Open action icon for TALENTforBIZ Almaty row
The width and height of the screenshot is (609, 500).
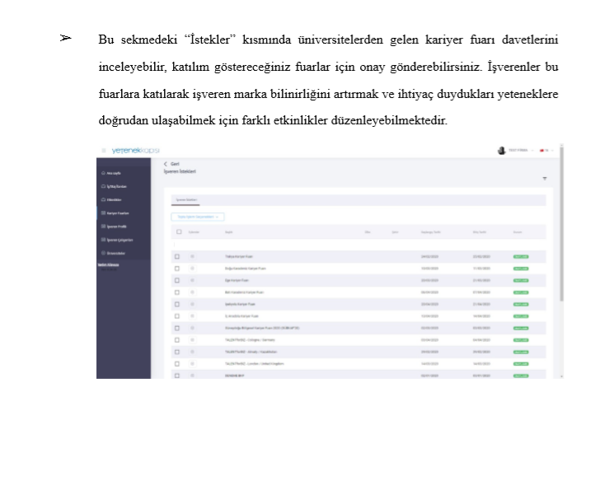(192, 352)
